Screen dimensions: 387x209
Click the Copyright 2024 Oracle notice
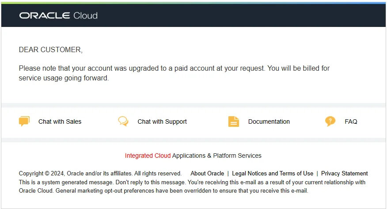coord(100,174)
